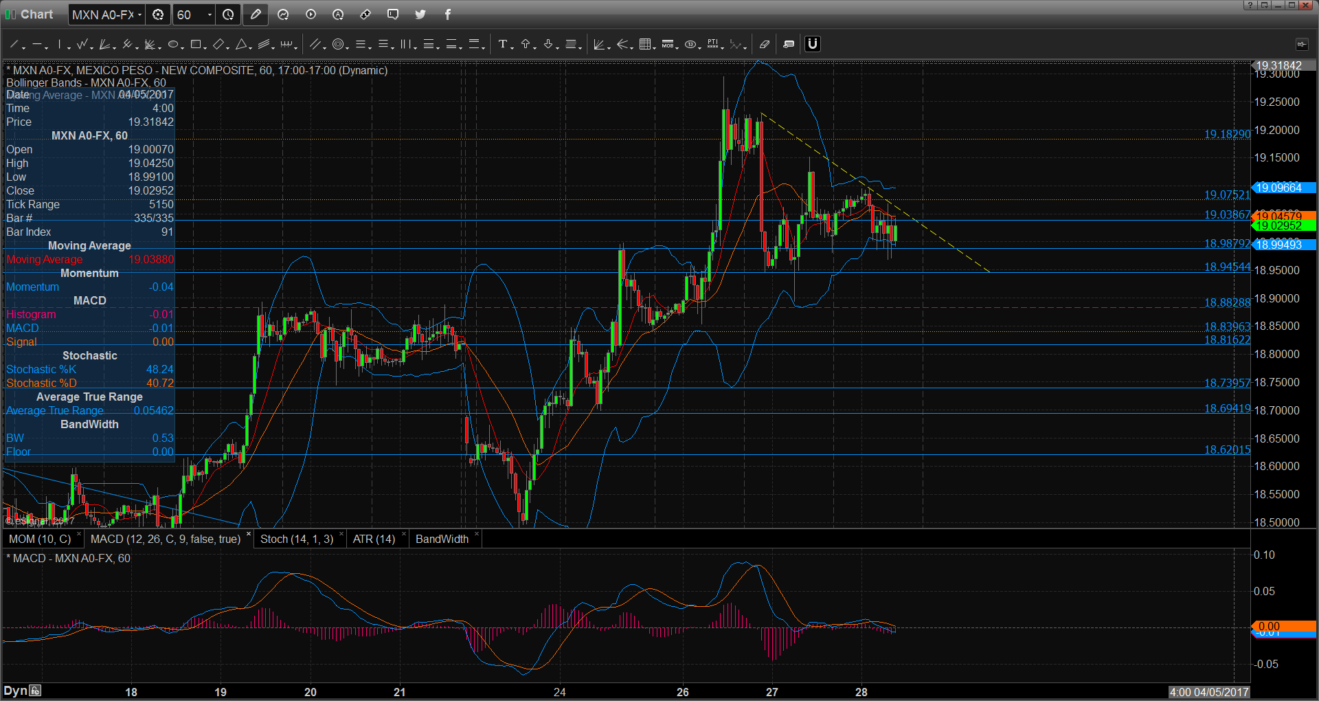Close the Stoch (14, 1, 3) tab
Screen dimensions: 1319x701
click(341, 535)
